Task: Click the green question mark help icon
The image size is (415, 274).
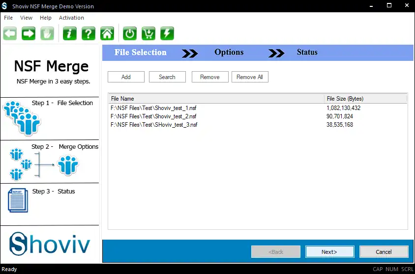Action: [89, 33]
